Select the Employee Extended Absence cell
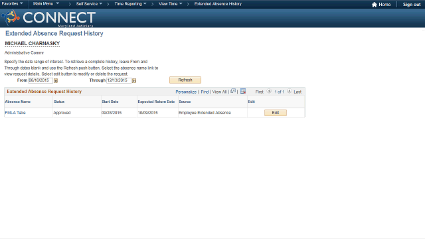Screen dimensions: 425x239 [x=205, y=113]
